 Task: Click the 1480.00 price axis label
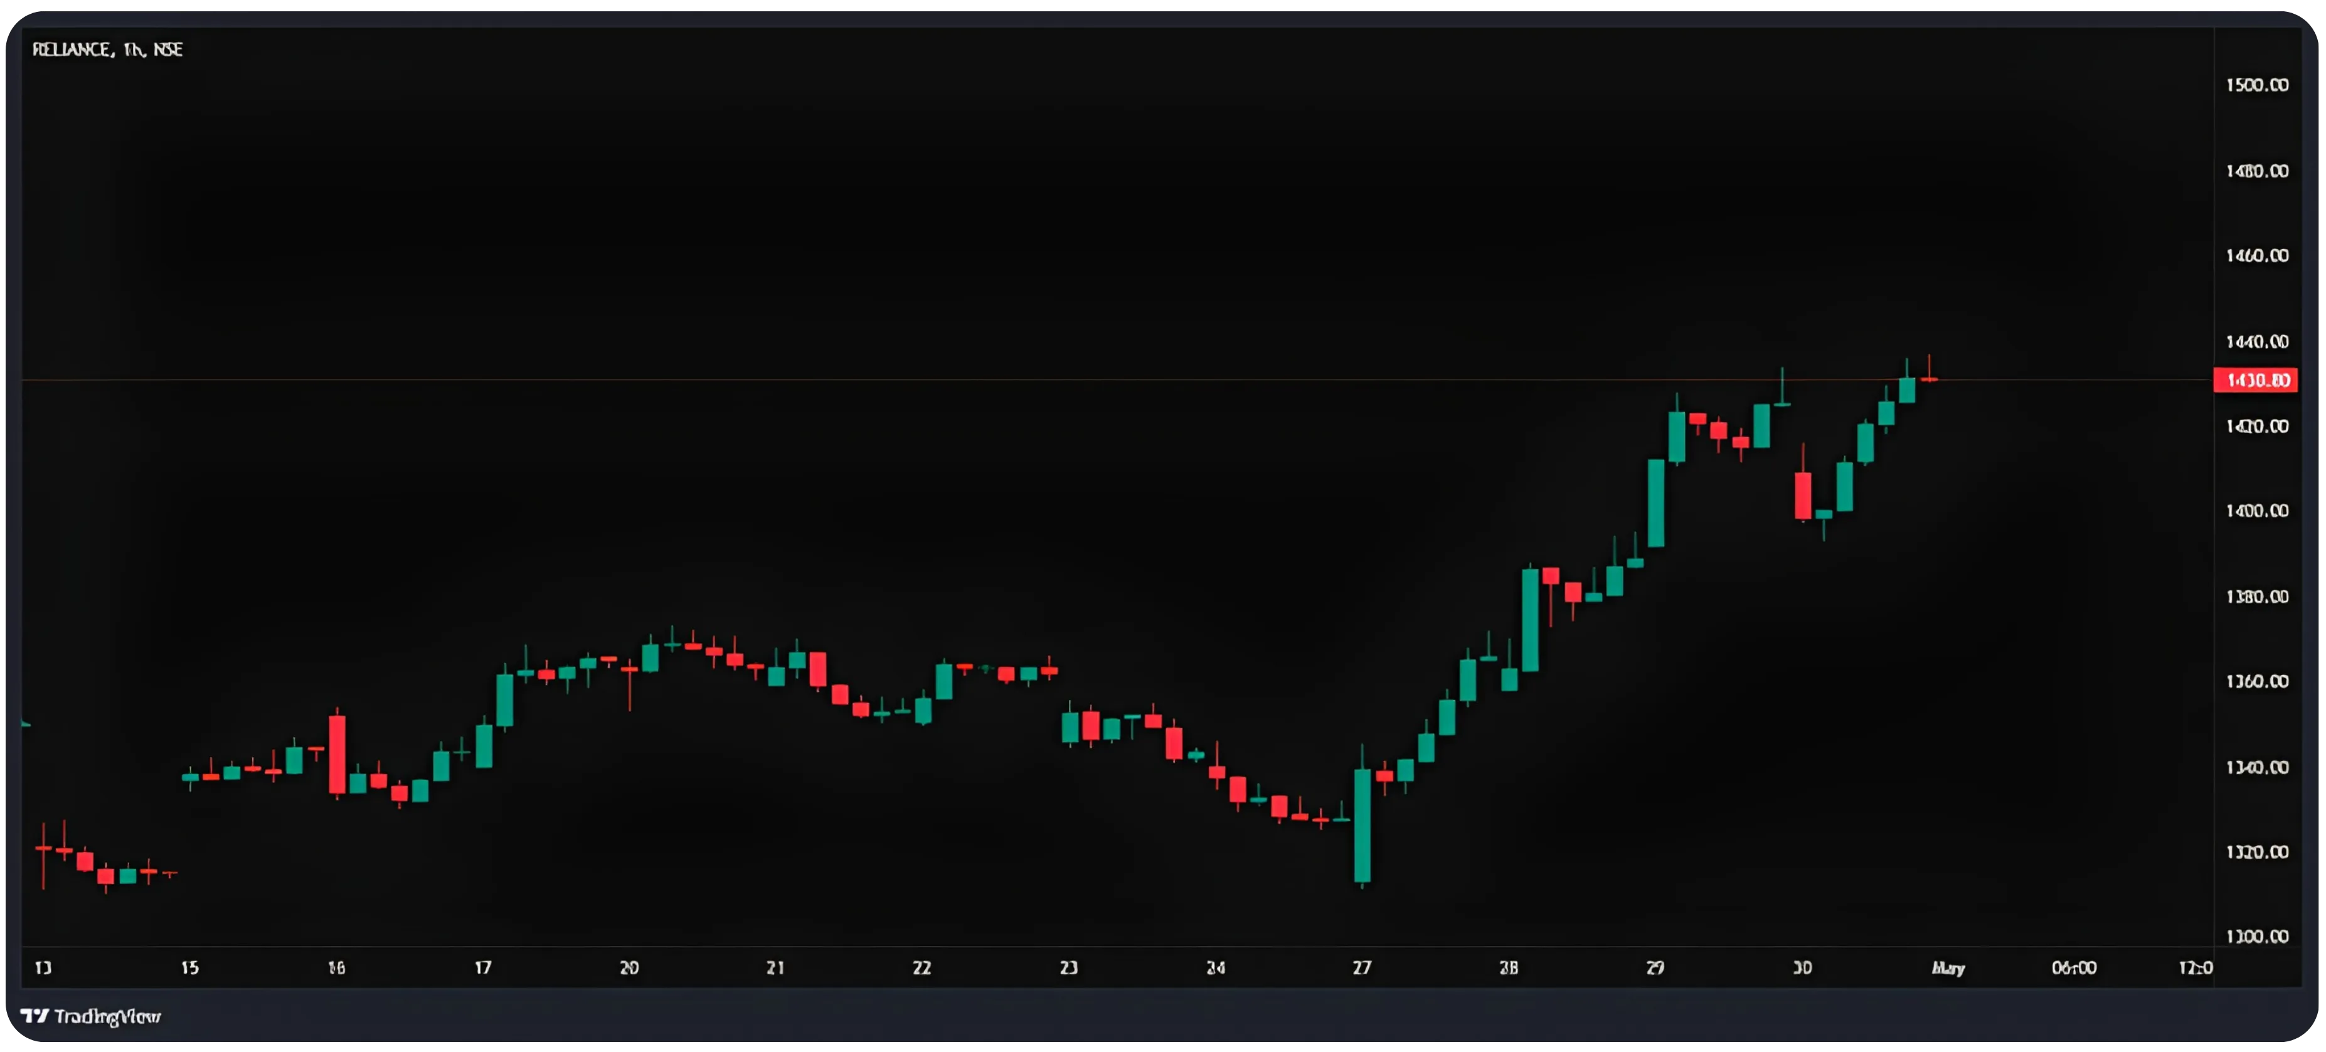pyautogui.click(x=2256, y=171)
